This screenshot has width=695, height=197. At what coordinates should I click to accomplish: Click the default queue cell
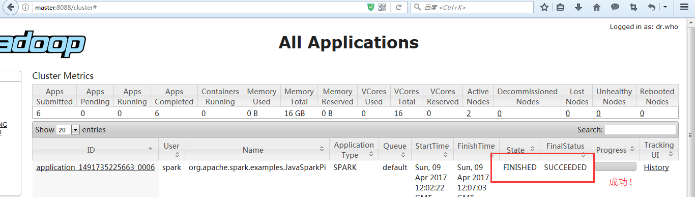(395, 167)
